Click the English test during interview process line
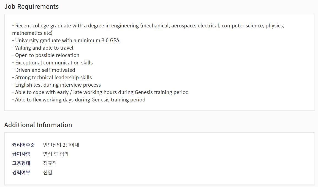The width and height of the screenshot is (318, 187). tap(56, 85)
